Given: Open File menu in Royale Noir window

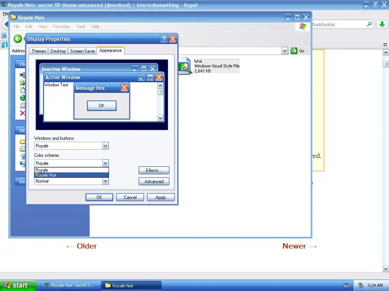Looking at the screenshot, I should (x=16, y=27).
